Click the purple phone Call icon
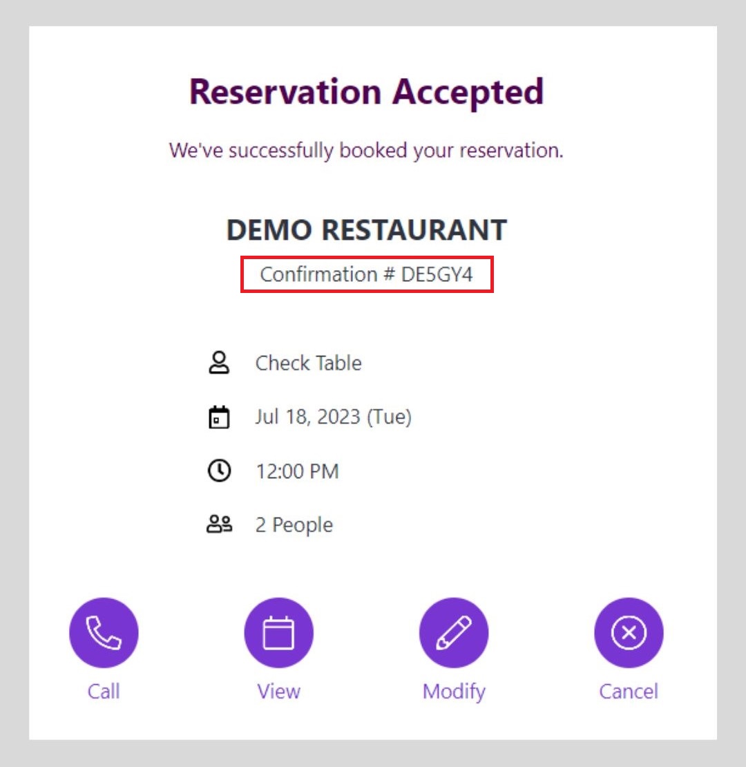Screen dimensions: 746x767 point(104,633)
